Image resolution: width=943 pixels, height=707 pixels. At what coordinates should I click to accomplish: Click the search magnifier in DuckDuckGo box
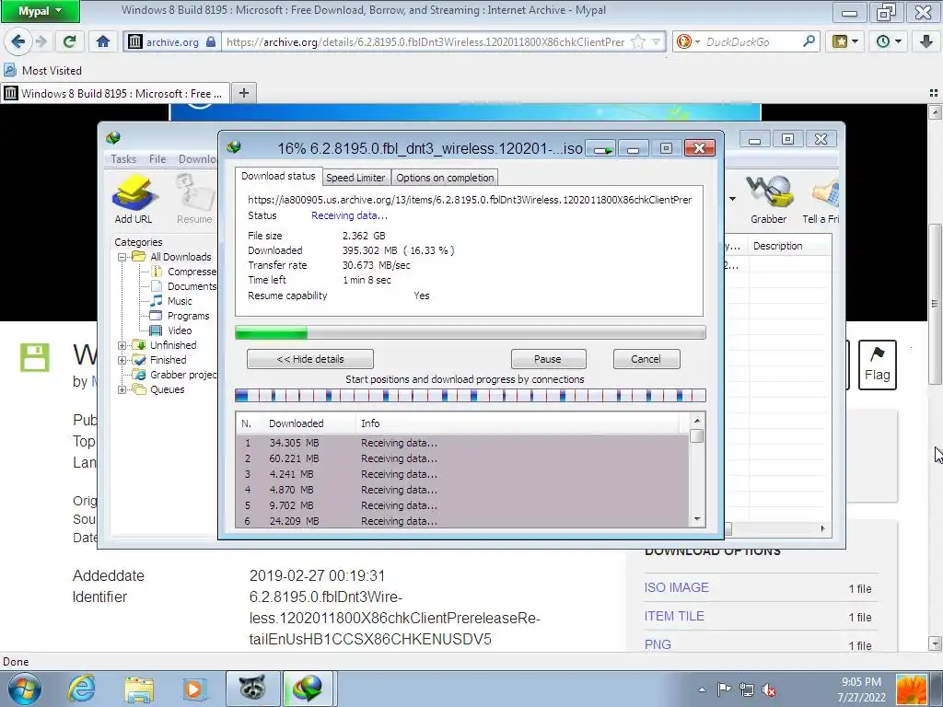(x=809, y=41)
